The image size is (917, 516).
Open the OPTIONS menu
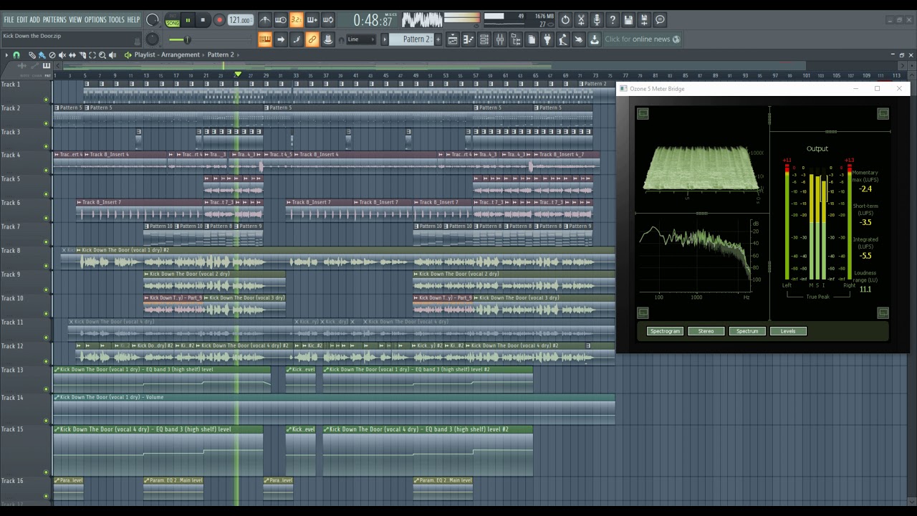(x=95, y=19)
